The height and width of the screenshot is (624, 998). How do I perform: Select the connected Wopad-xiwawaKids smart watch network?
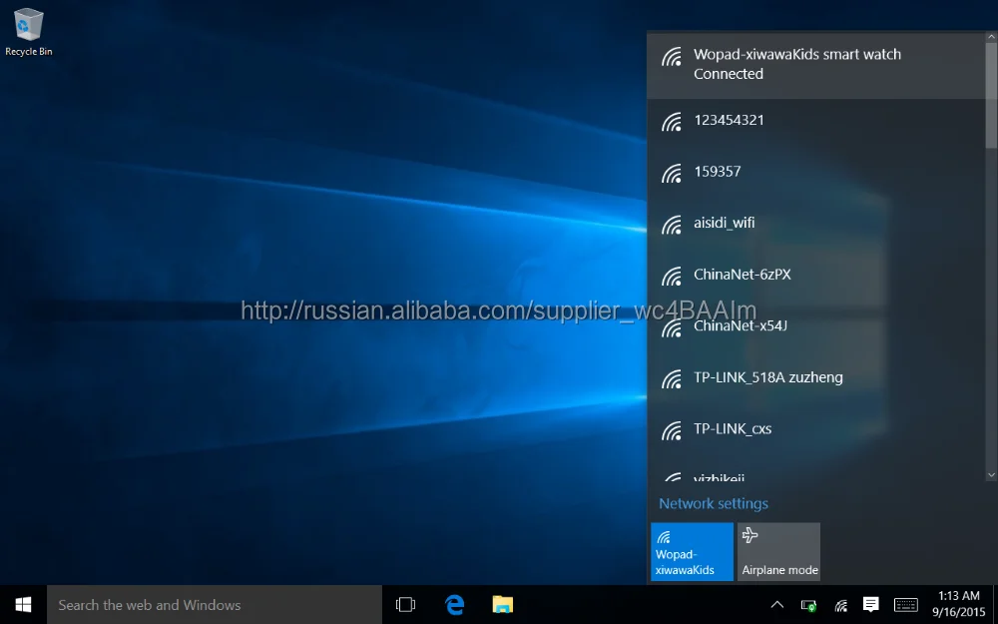coord(816,64)
